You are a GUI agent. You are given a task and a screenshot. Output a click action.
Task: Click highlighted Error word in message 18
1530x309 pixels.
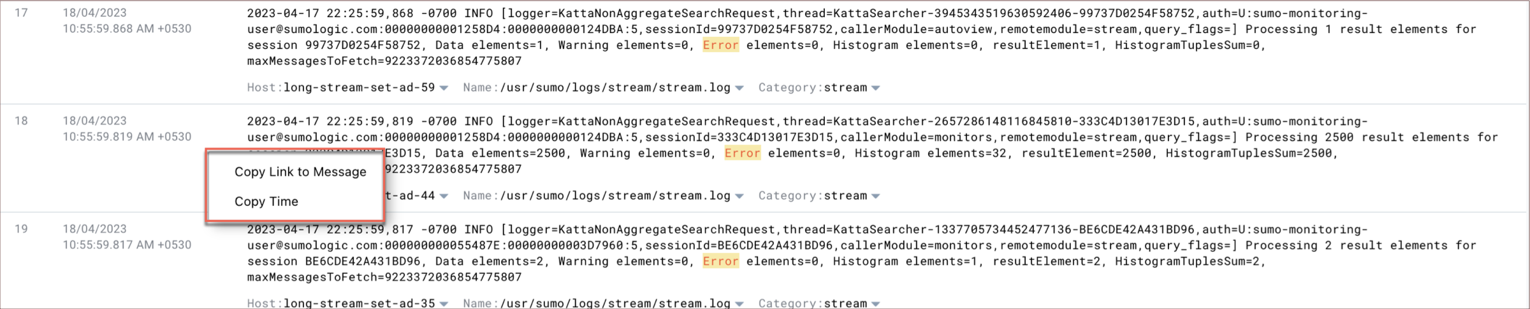pos(742,153)
